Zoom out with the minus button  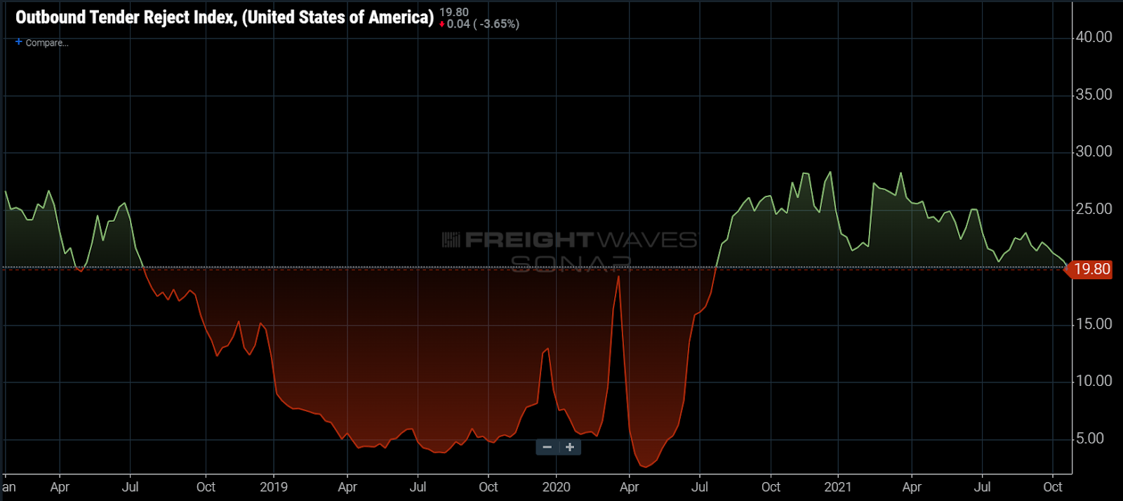coord(547,447)
